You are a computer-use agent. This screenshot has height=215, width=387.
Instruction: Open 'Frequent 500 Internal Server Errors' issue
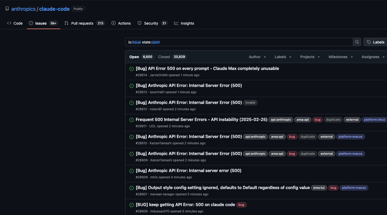coord(202,120)
